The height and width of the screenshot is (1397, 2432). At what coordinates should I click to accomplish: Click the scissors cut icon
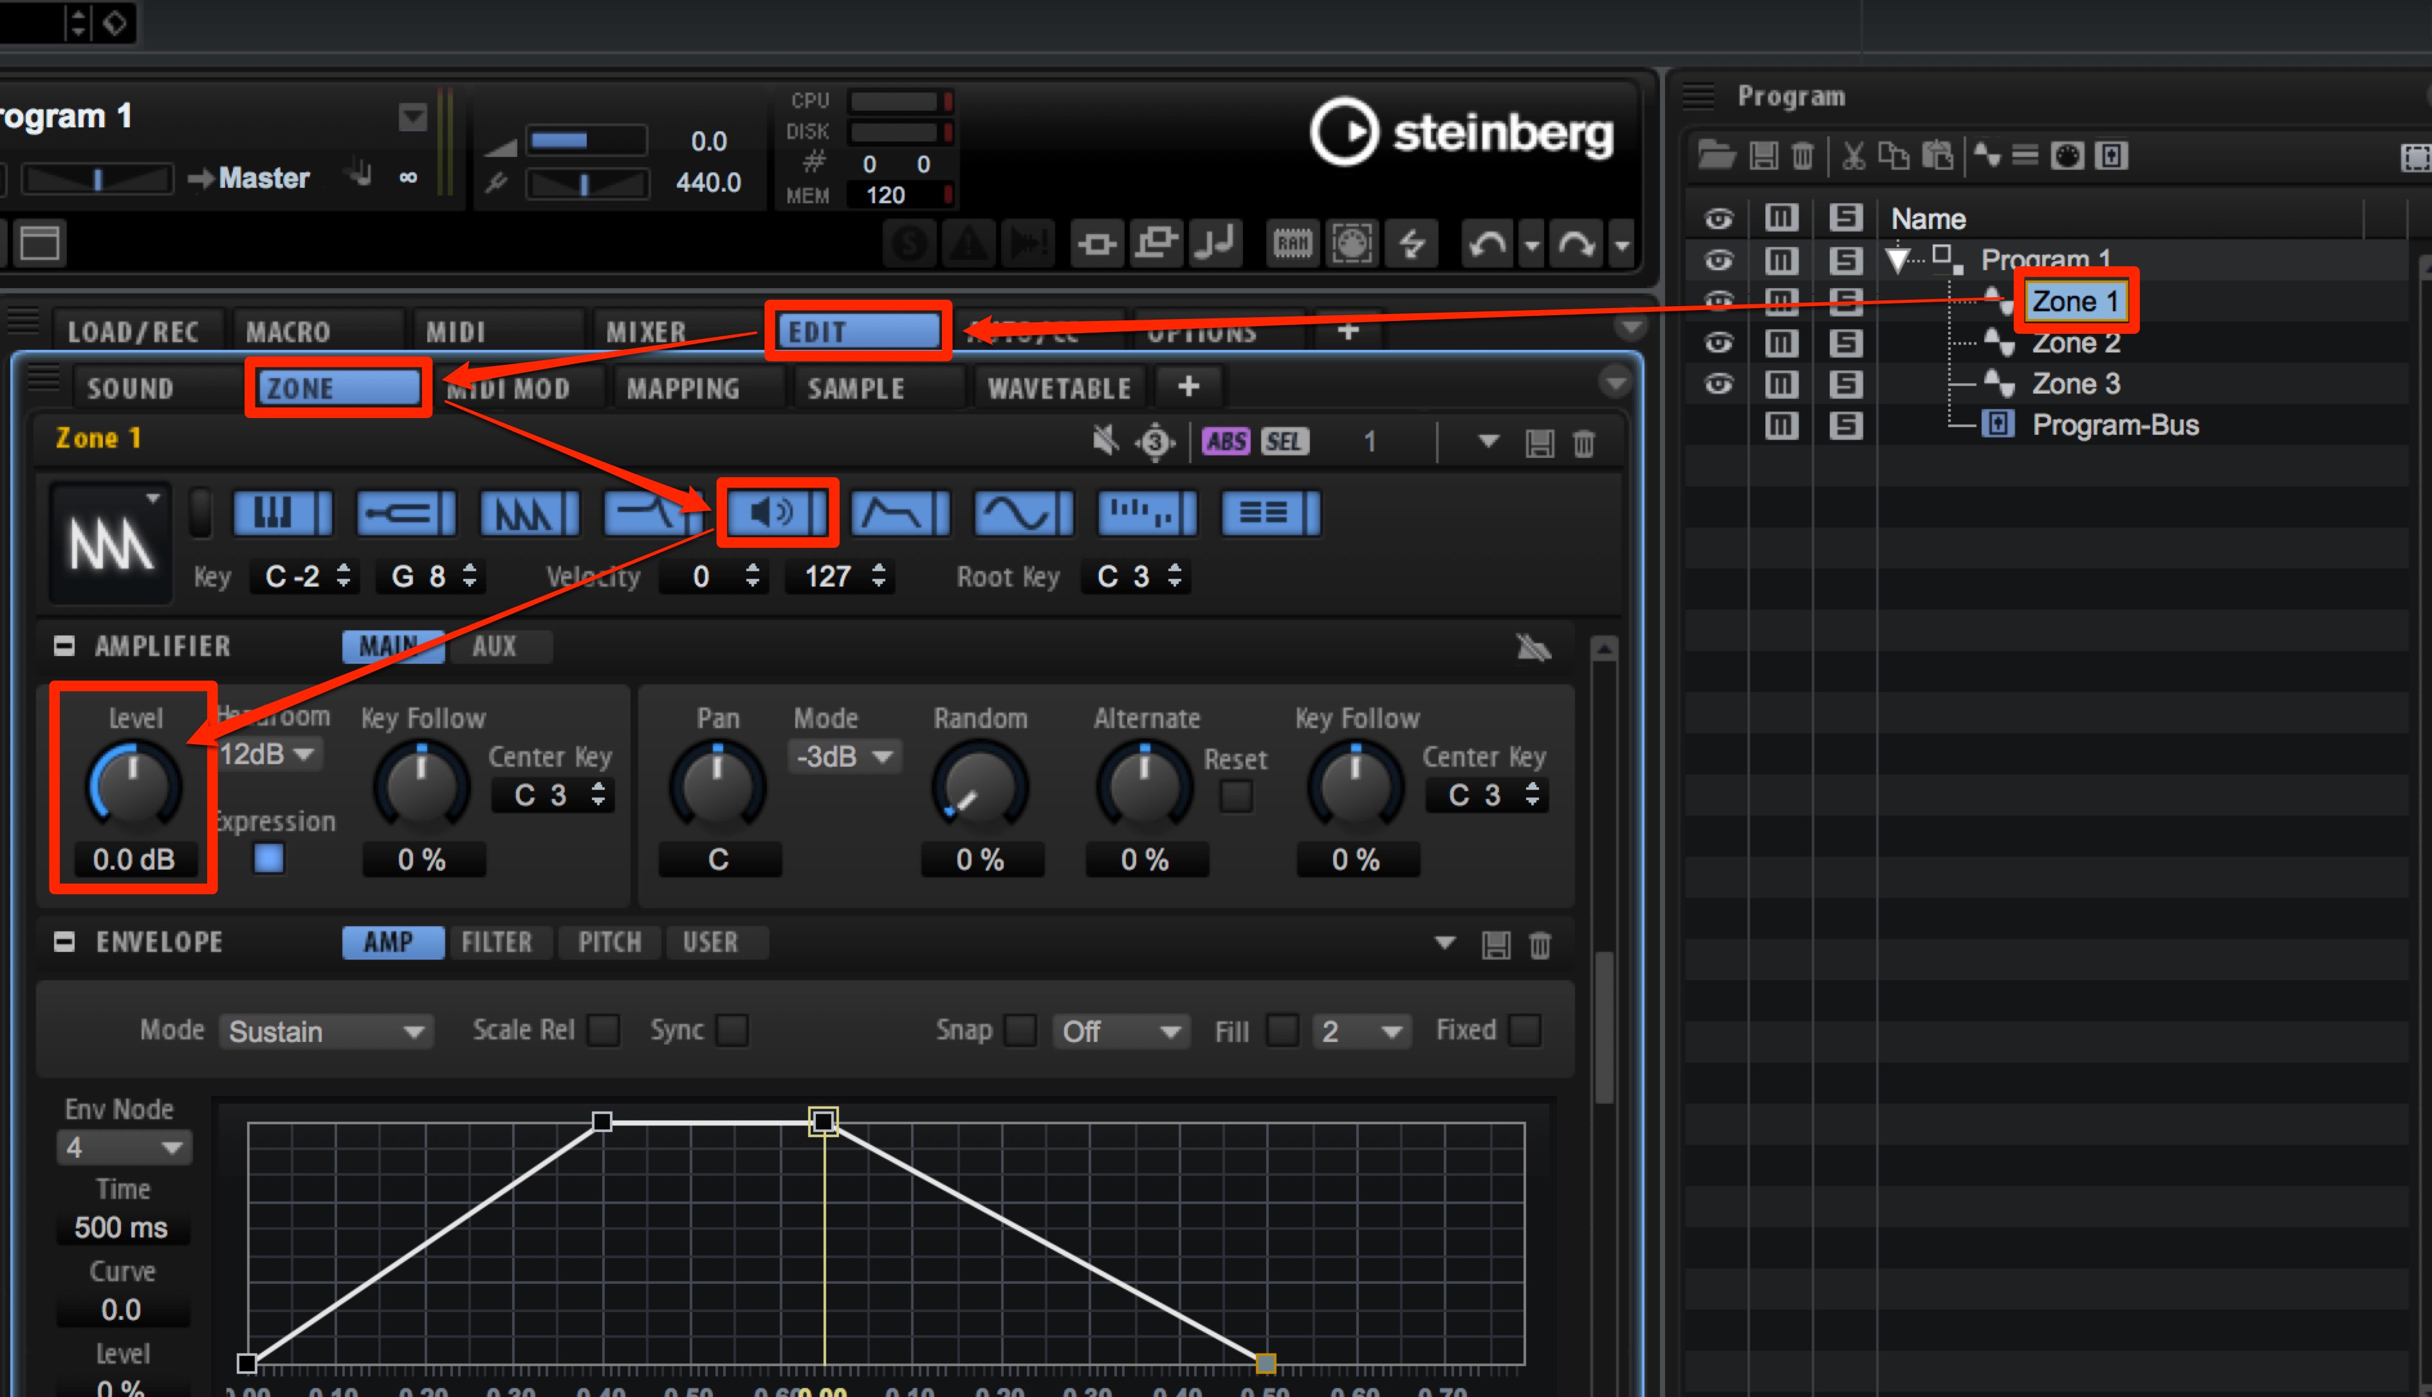(x=1853, y=156)
